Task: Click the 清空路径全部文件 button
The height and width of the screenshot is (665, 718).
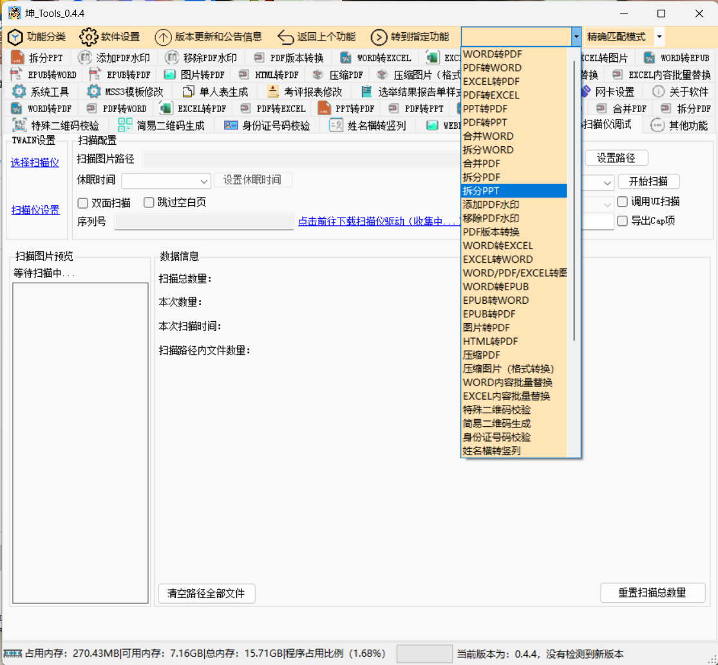Action: click(206, 594)
